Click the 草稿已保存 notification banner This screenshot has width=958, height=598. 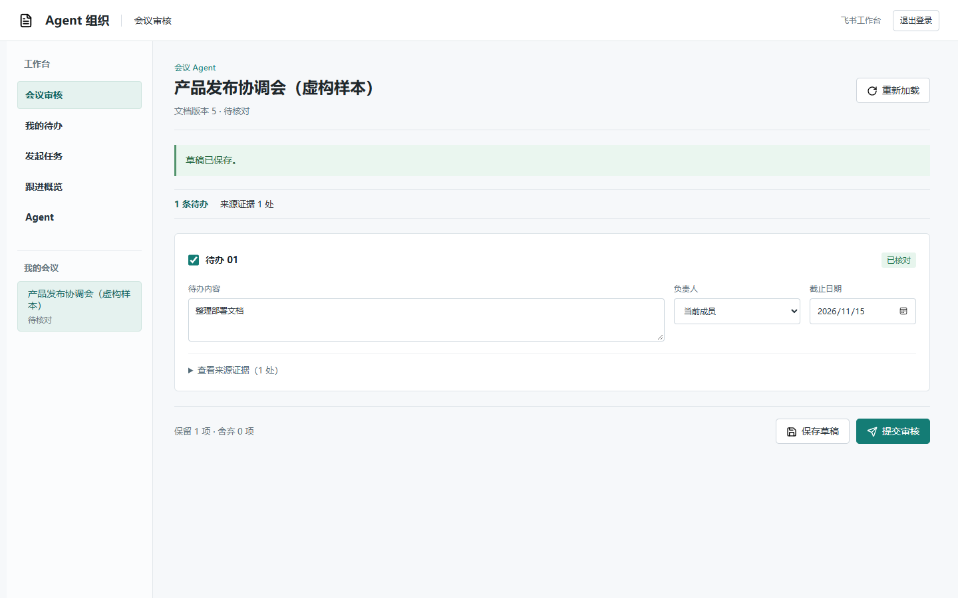[x=552, y=160]
